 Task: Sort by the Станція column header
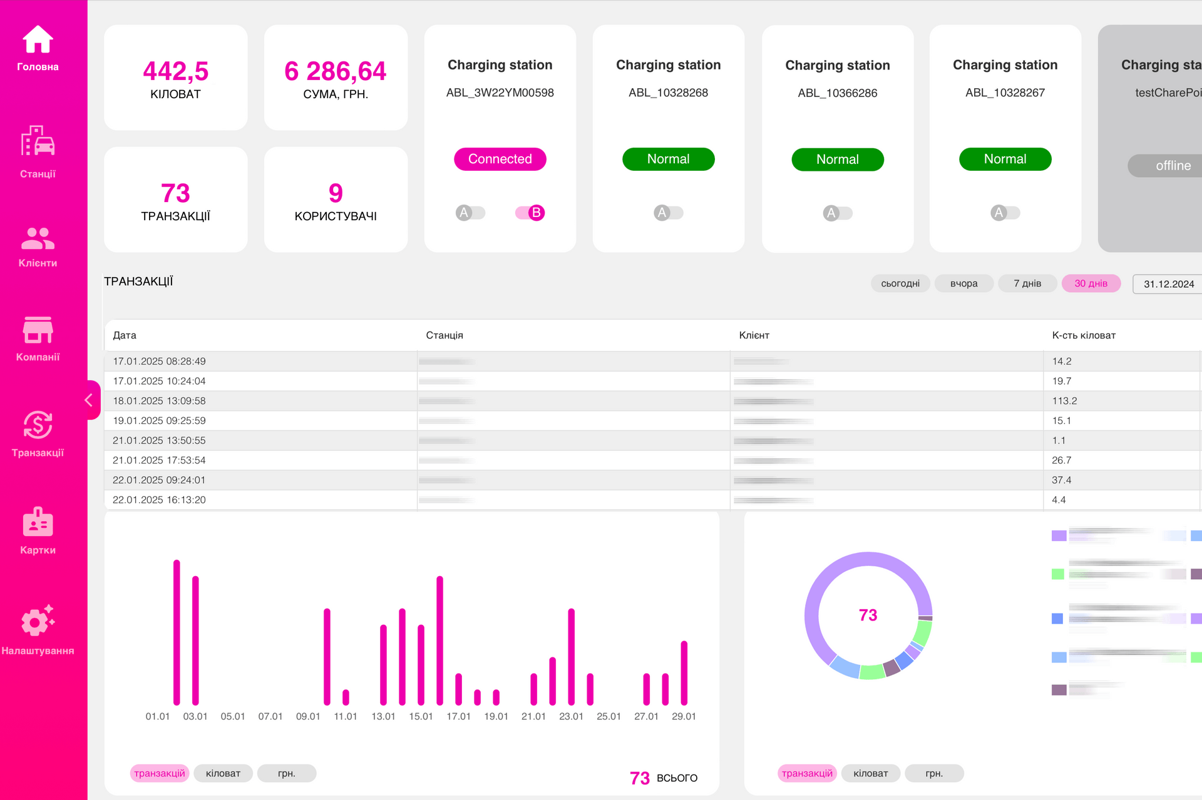(444, 335)
